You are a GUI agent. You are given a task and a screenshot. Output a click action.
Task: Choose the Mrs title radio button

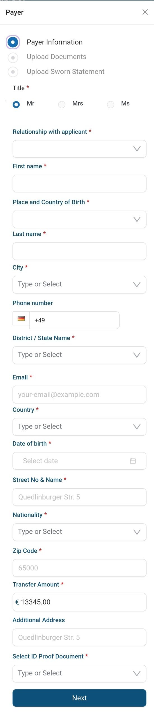point(62,105)
